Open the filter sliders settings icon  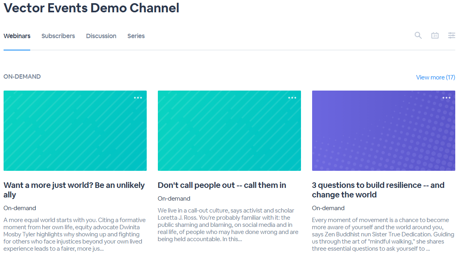tap(452, 35)
